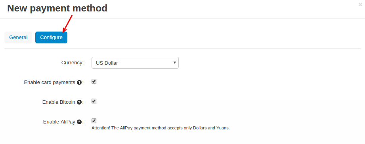Screen dimensions: 365x144
Task: Click the Enable AliPay label text
Action: [59, 122]
